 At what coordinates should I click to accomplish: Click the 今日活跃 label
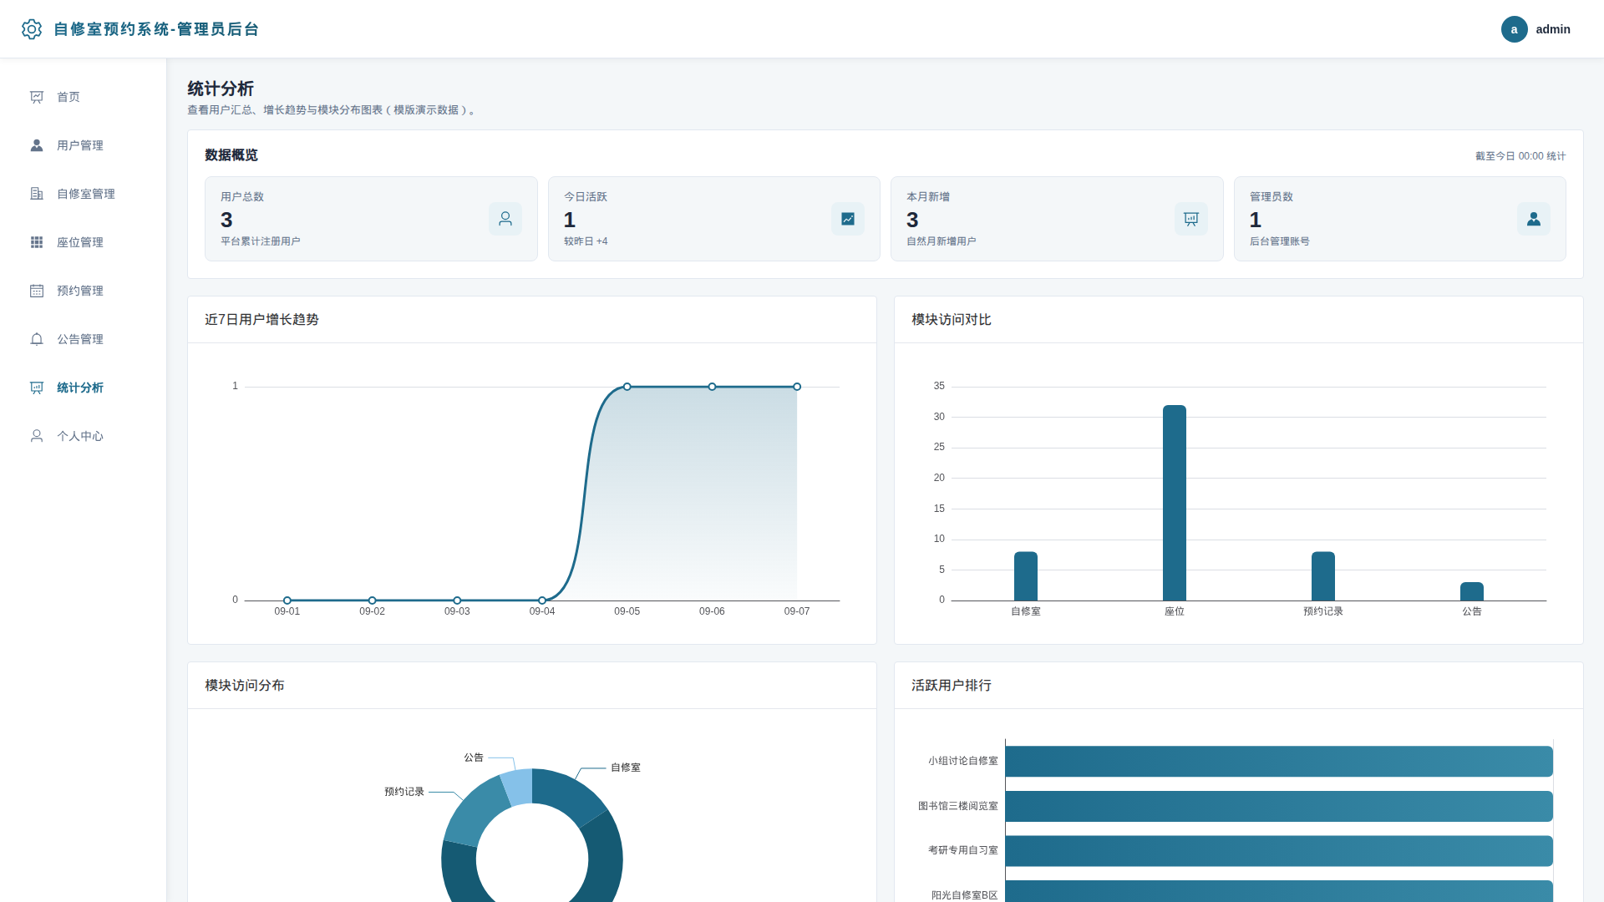[586, 197]
